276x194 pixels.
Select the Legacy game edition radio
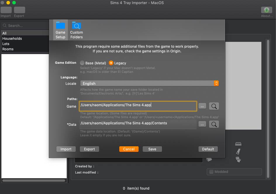point(111,63)
